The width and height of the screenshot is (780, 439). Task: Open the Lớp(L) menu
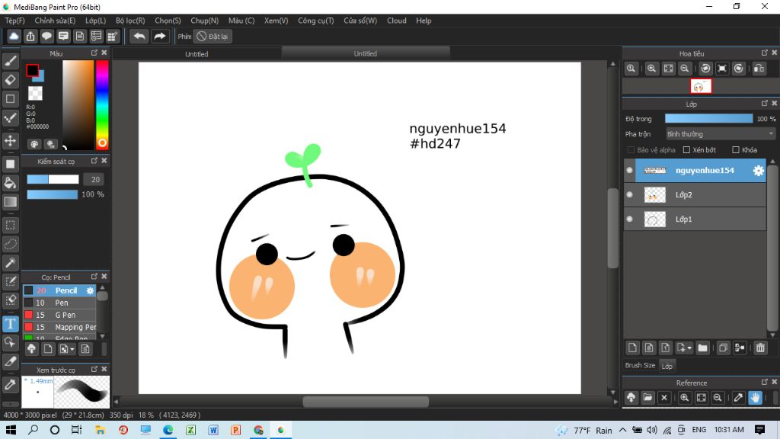pyautogui.click(x=95, y=21)
